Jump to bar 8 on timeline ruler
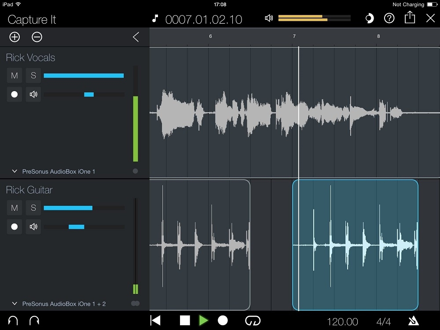This screenshot has height=330, width=440. 378,36
